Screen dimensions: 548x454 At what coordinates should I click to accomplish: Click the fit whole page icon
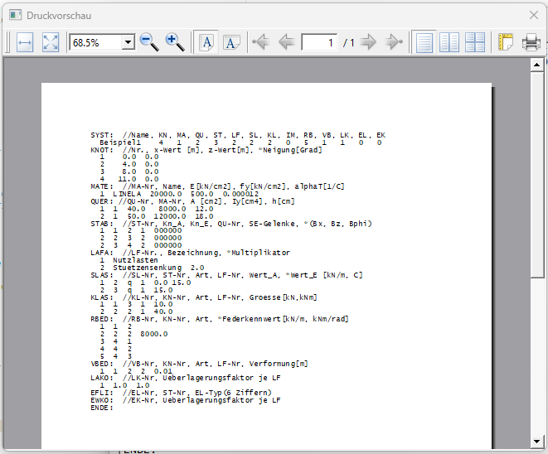[x=51, y=42]
